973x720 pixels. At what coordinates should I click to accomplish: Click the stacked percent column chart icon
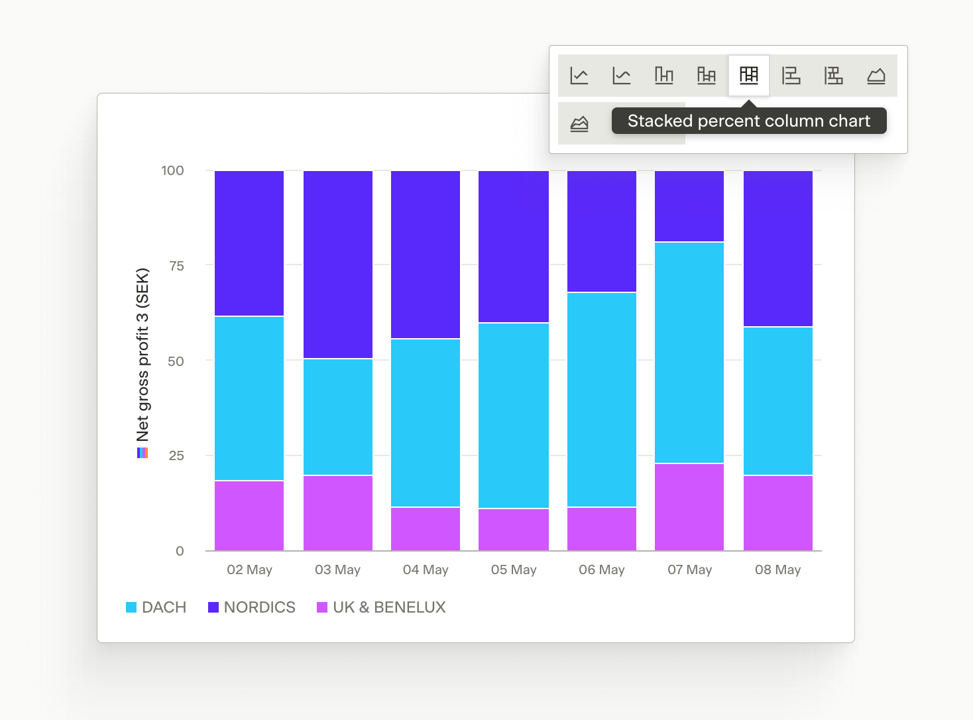(x=749, y=76)
